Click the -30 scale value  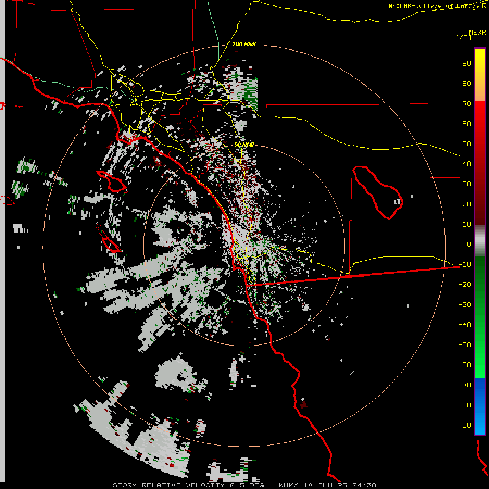[465, 305]
